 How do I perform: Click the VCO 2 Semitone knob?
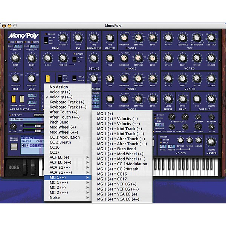pyautogui.click(x=138, y=58)
